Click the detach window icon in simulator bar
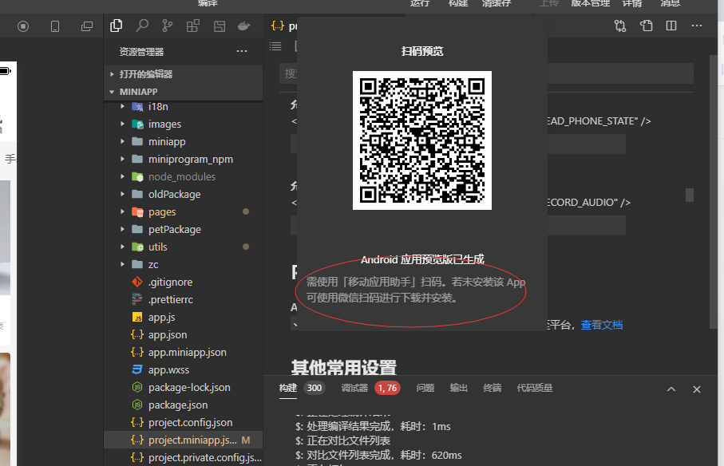Screen dimensions: 724x466 point(87,26)
